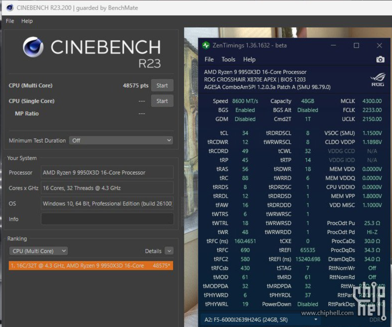The height and width of the screenshot is (327, 392).
Task: Click the tRFC (ns) value 160.4651
Action: (x=245, y=241)
